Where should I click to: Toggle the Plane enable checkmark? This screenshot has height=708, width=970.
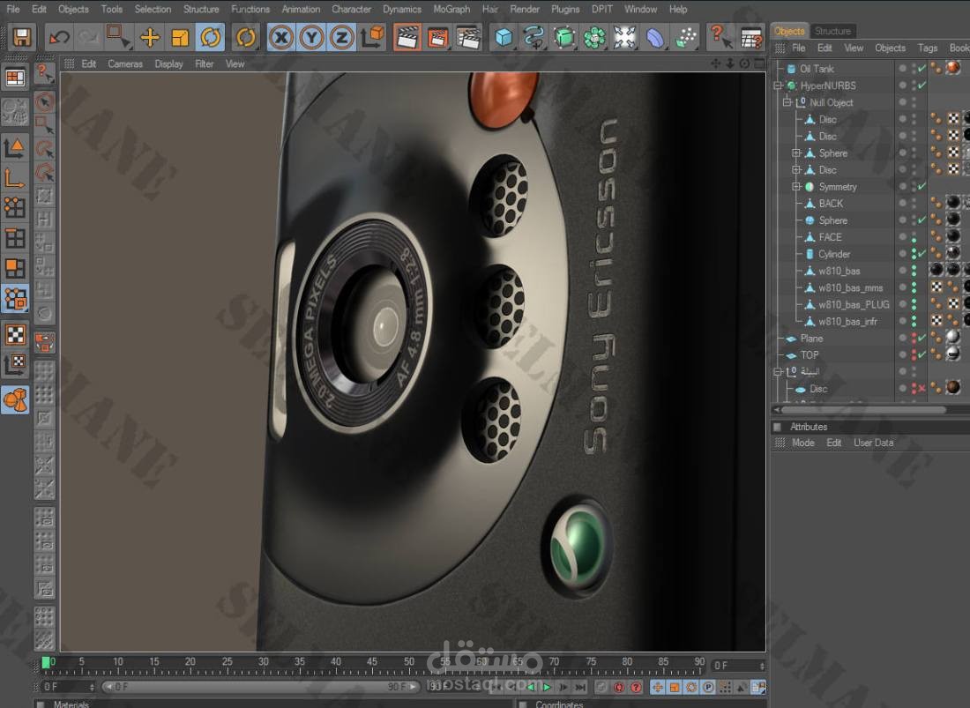922,339
